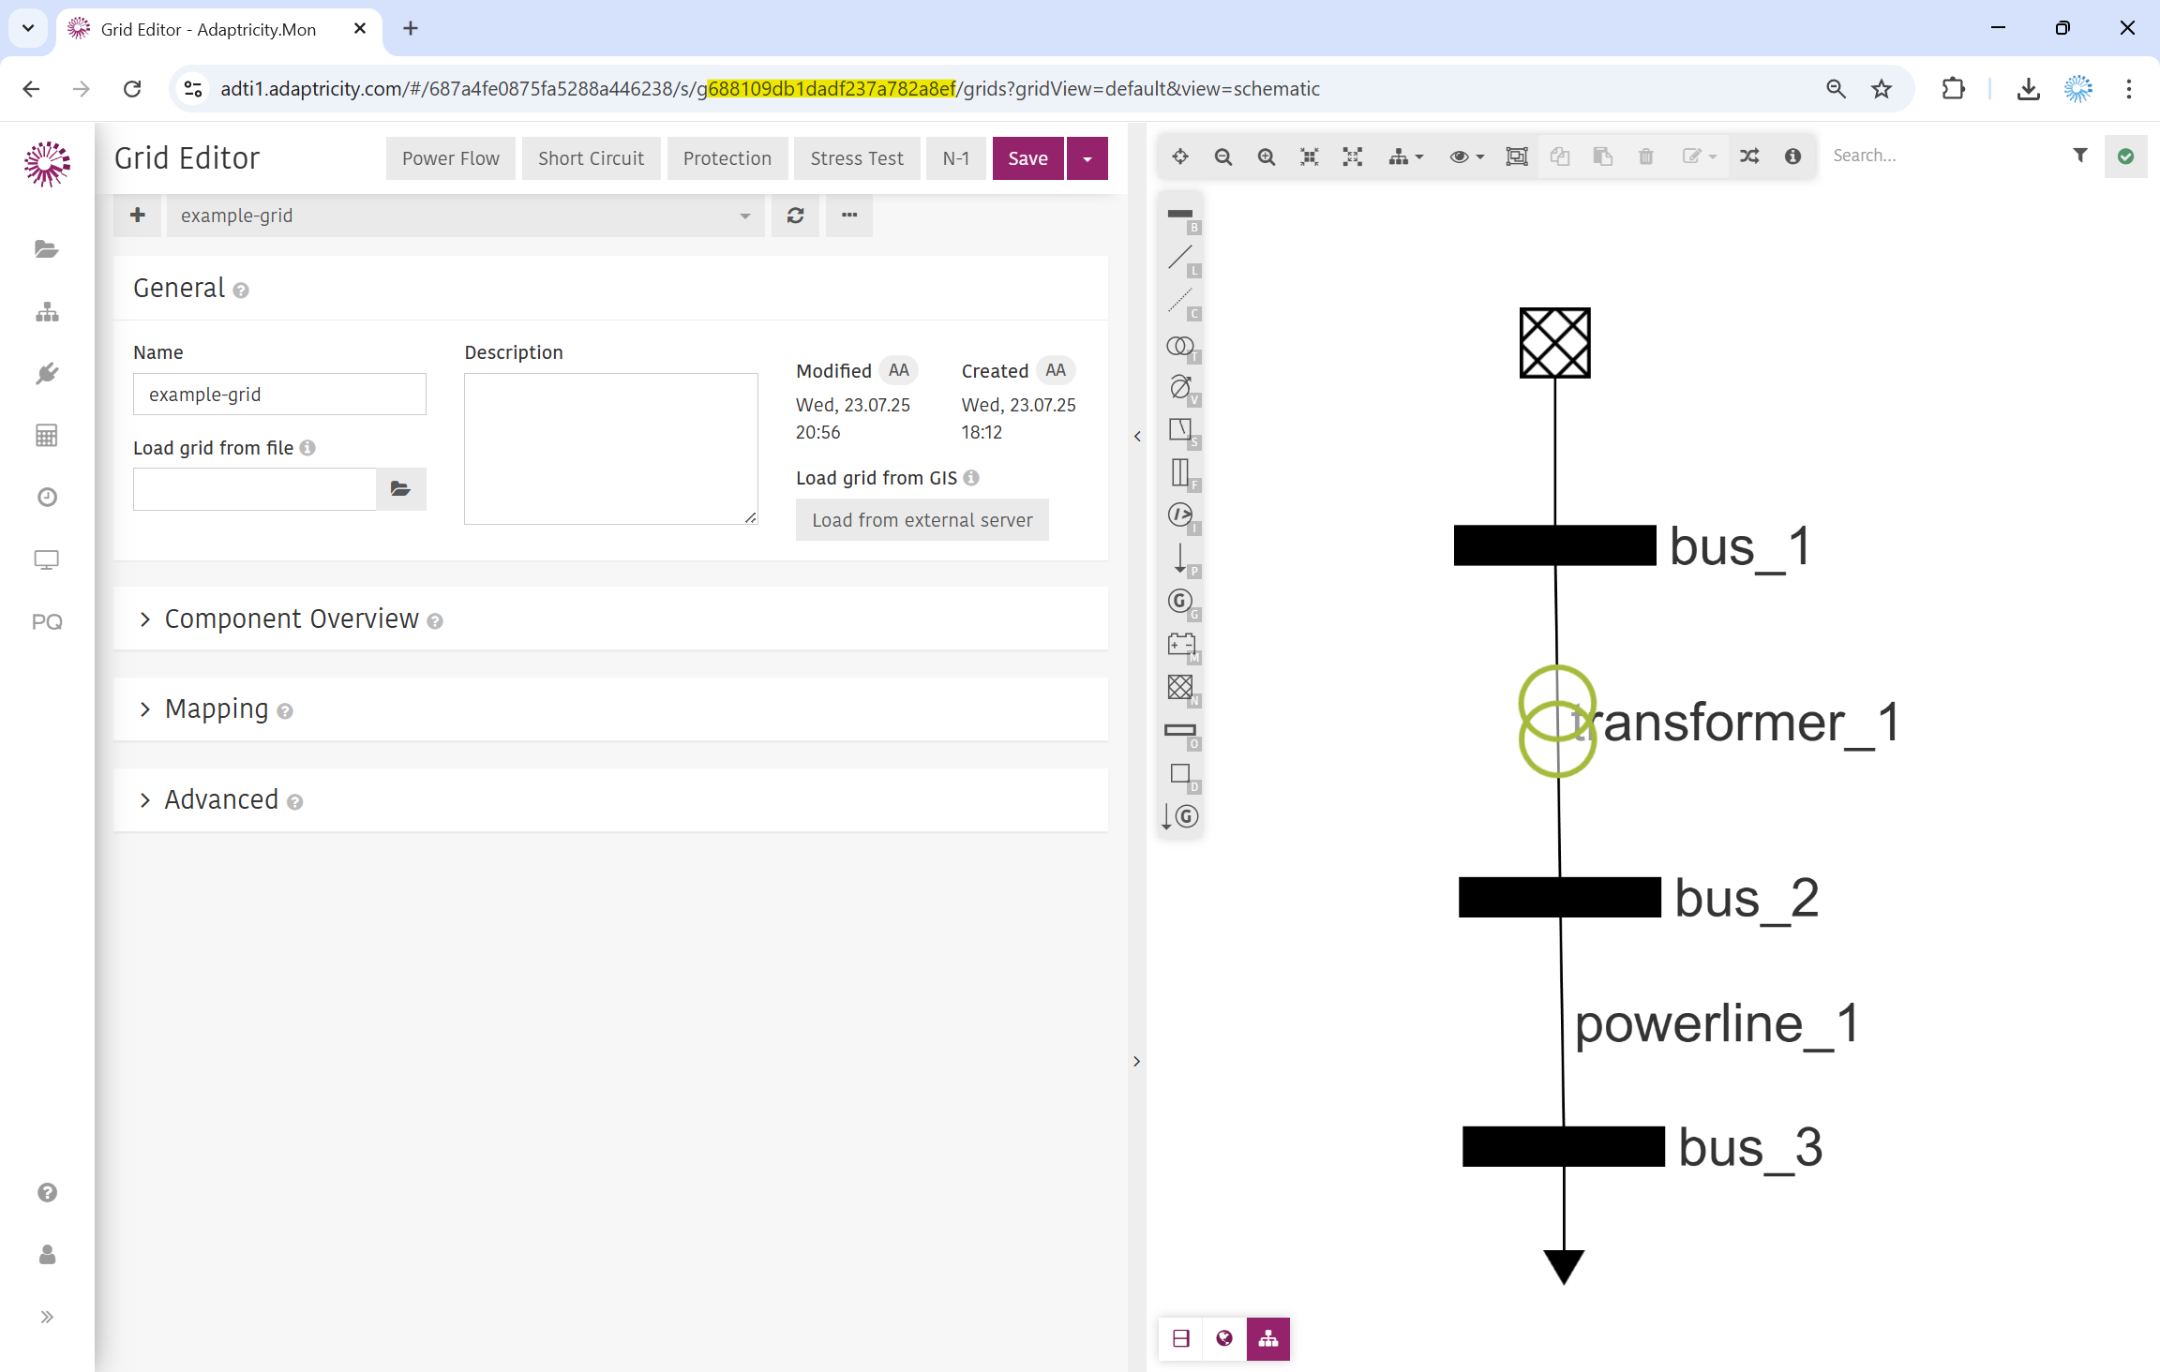Click the Save button
Screen dimensions: 2160x1372
[1027, 158]
